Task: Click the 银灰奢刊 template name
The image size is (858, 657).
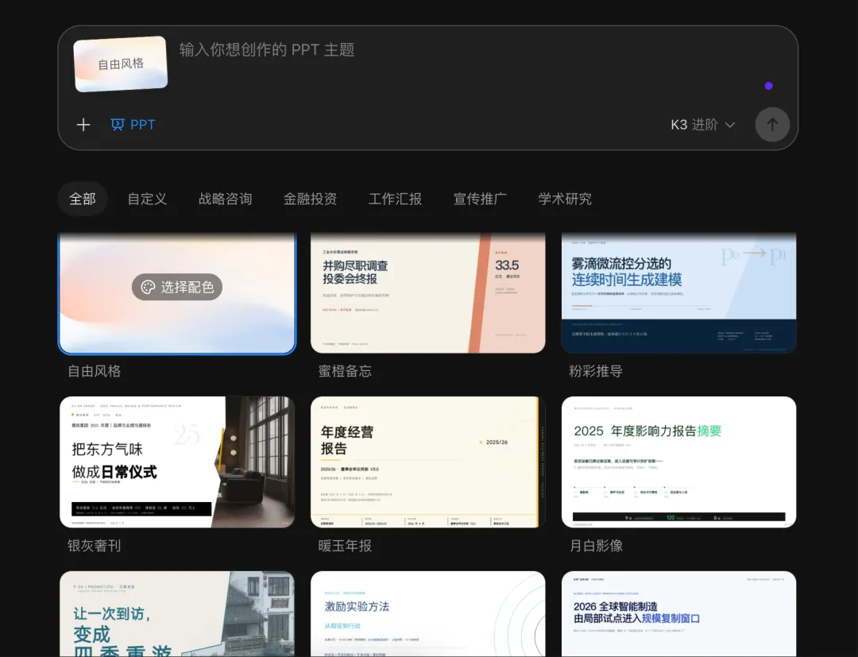Action: pyautogui.click(x=94, y=546)
